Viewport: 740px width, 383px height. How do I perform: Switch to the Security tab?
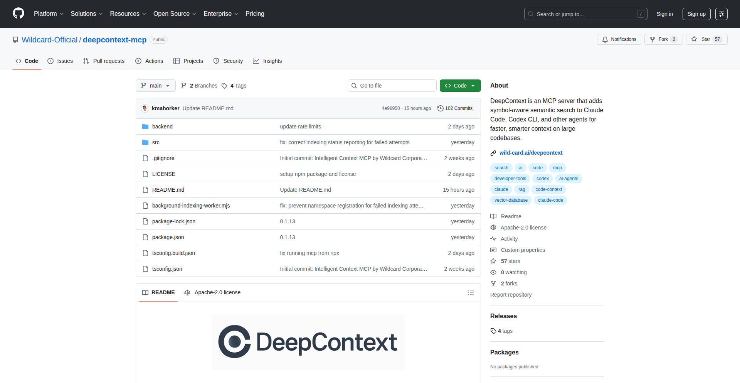point(228,61)
